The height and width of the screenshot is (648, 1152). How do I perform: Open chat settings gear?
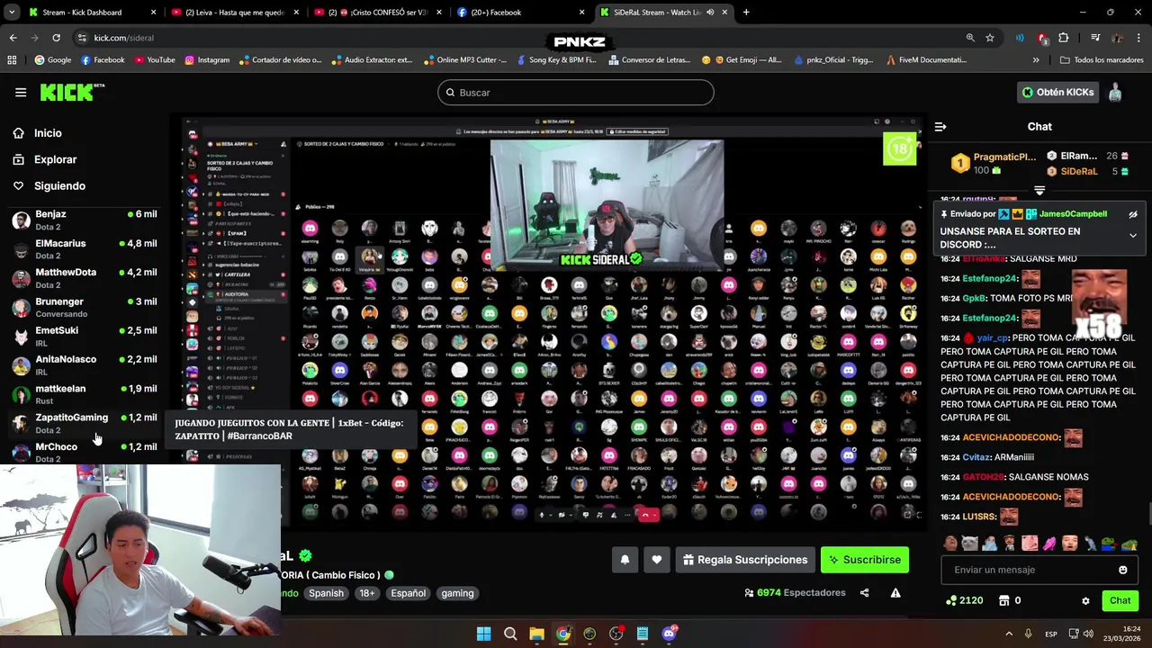pyautogui.click(x=1085, y=600)
